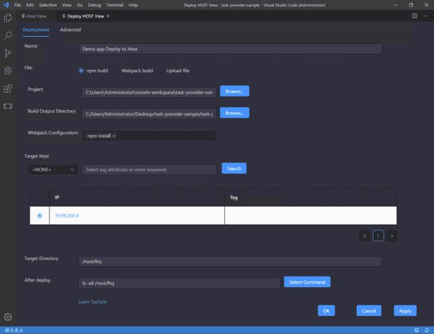Open the Debug icon in activity bar
The image size is (434, 334).
click(7, 71)
